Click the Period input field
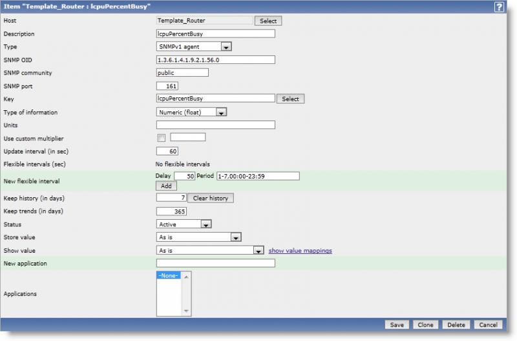517x341 pixels. tap(258, 176)
